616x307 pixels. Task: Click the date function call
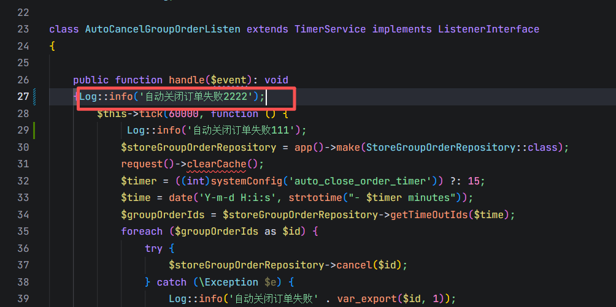point(181,198)
